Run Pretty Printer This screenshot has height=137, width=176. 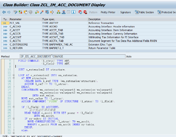(x=108, y=12)
